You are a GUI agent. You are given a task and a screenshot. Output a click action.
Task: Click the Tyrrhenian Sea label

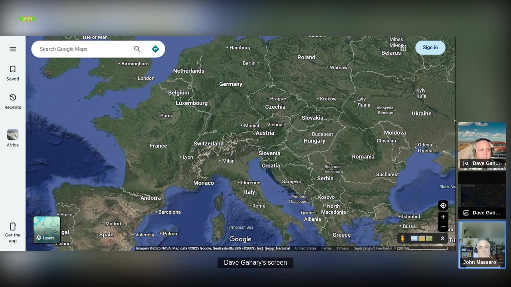240,227
